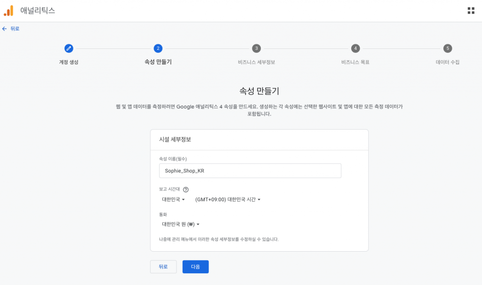Image resolution: width=482 pixels, height=285 pixels.
Task: Click the step 4 비즈니스 목표 circle
Action: pyautogui.click(x=355, y=48)
